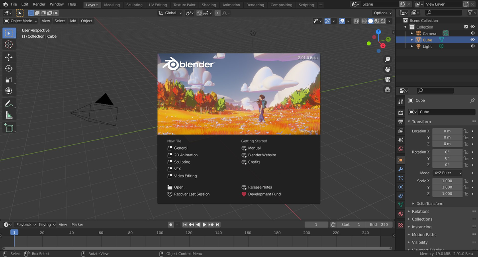The width and height of the screenshot is (478, 257).
Task: Open the Modifier Properties wrench tab
Action: coord(401,169)
